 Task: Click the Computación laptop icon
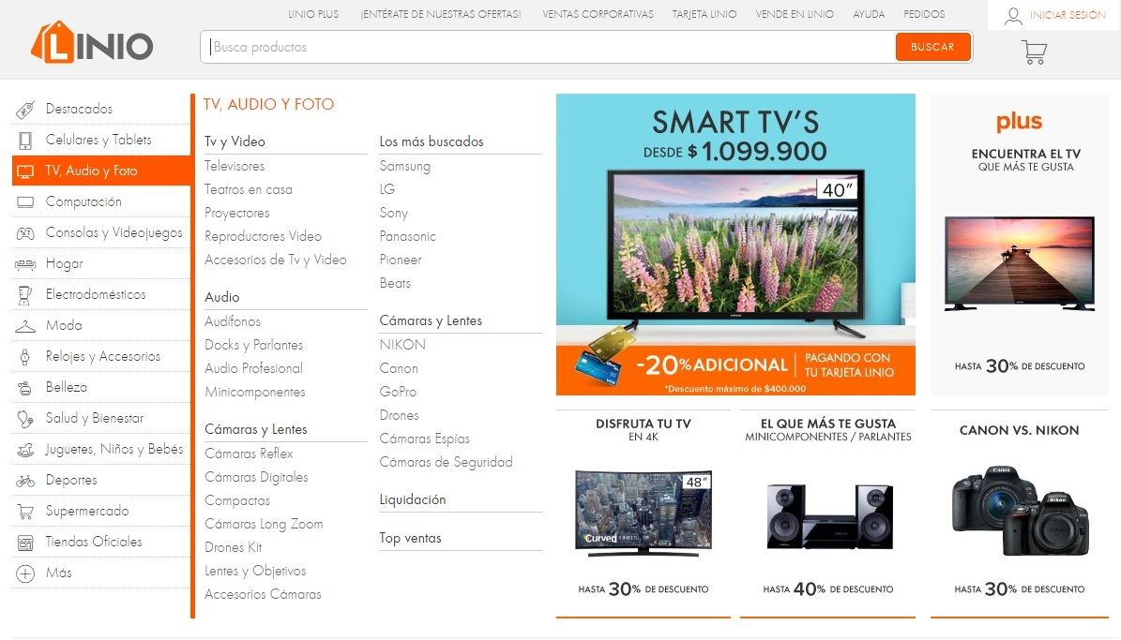pyautogui.click(x=25, y=202)
